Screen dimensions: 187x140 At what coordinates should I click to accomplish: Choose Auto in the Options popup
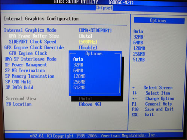coord(78,59)
